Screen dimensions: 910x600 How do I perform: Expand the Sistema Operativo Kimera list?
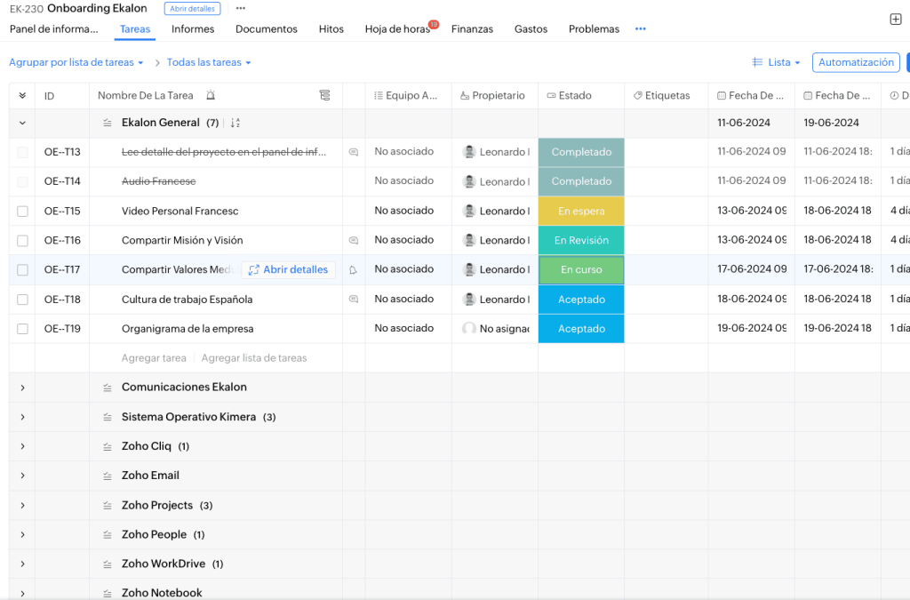pyautogui.click(x=22, y=417)
